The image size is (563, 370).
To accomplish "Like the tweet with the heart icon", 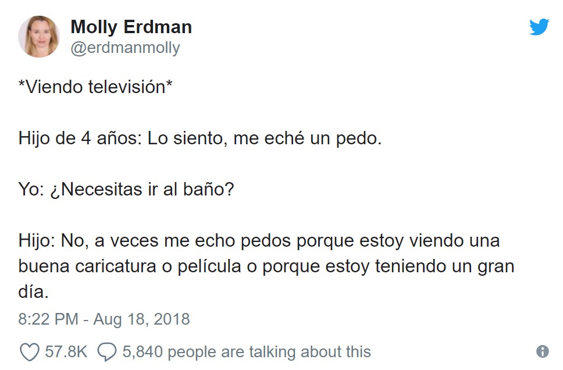I will (30, 352).
